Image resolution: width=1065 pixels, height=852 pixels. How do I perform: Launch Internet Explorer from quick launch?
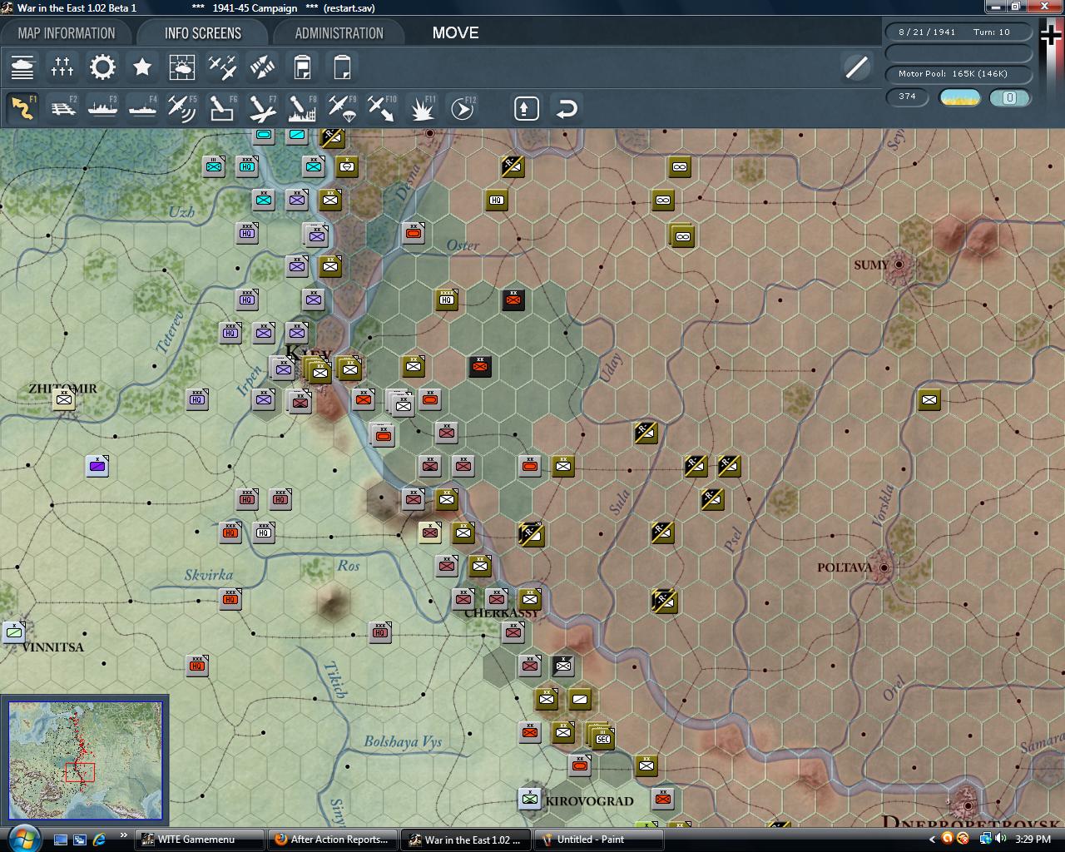(99, 840)
